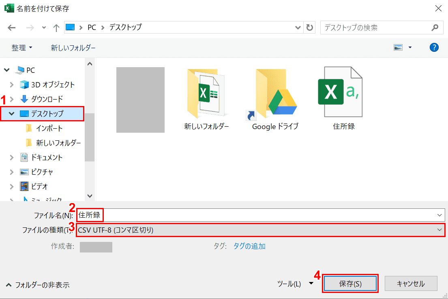The image size is (448, 299).
Task: Select 新しいフォルダー folder in file pane
Action: (x=206, y=98)
